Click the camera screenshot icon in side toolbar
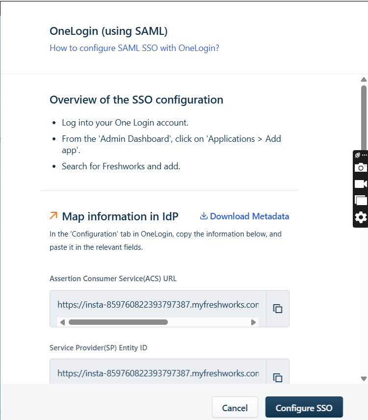368x420 pixels. 361,168
